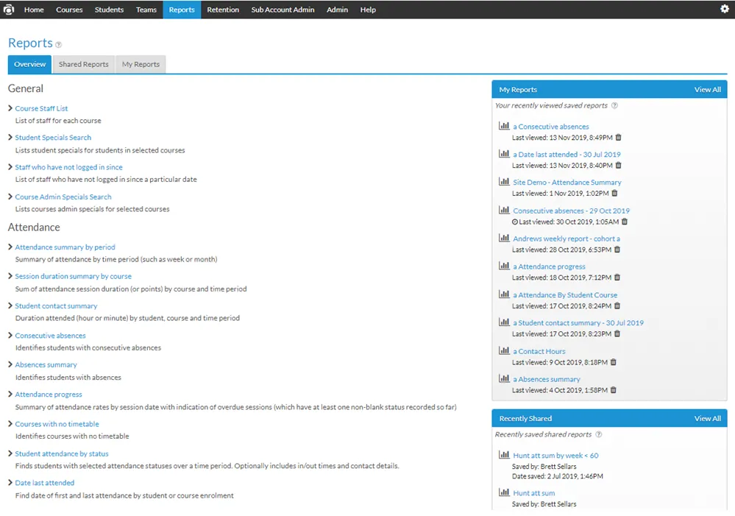Click View All in My Reports panel

coord(707,90)
